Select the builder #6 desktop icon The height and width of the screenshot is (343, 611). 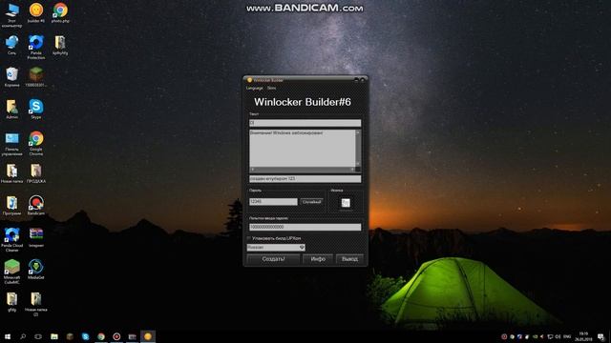click(36, 12)
